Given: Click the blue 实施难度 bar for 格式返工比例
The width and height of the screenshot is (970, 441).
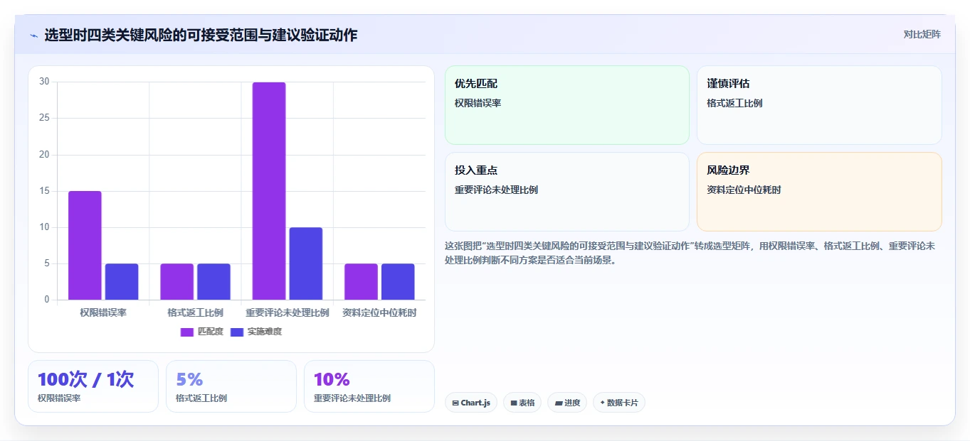Looking at the screenshot, I should (x=213, y=282).
